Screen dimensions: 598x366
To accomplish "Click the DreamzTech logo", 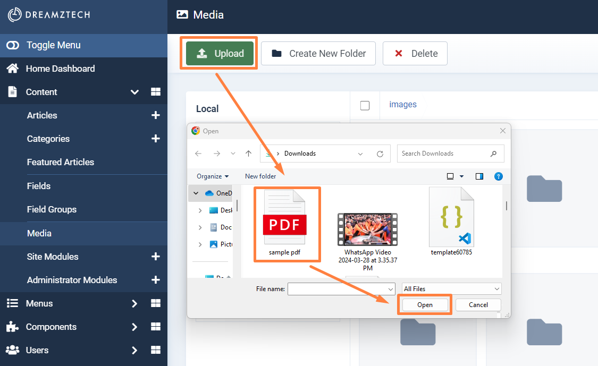I will [49, 14].
